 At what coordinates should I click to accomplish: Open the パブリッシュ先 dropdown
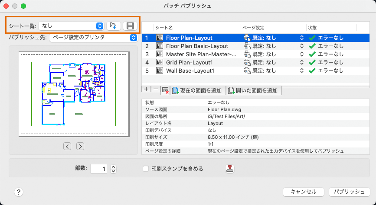(93, 38)
